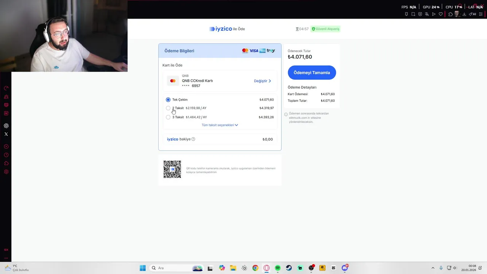This screenshot has width=487, height=274.
Task: Open the ad blocker shield icon
Action: (x=420, y=14)
